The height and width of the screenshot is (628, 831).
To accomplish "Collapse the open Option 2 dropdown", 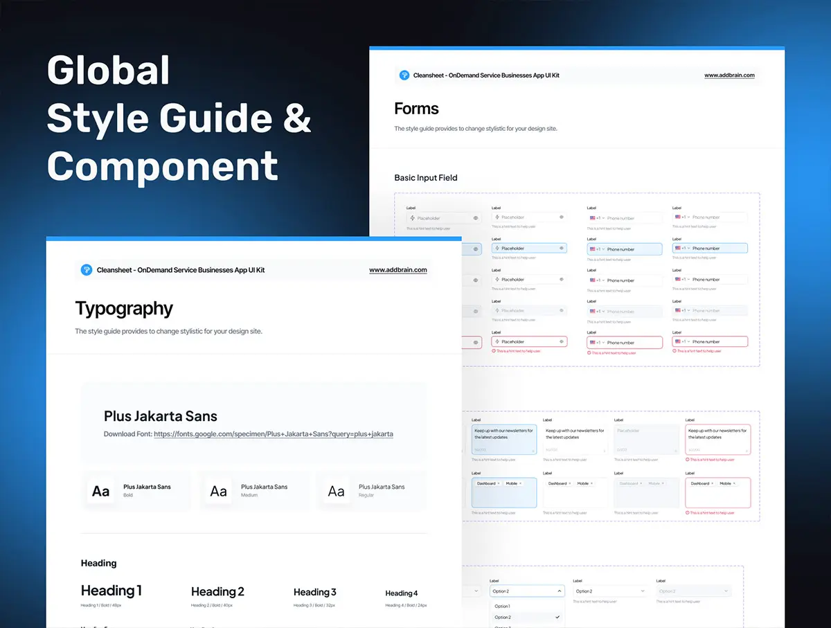I will coord(559,591).
